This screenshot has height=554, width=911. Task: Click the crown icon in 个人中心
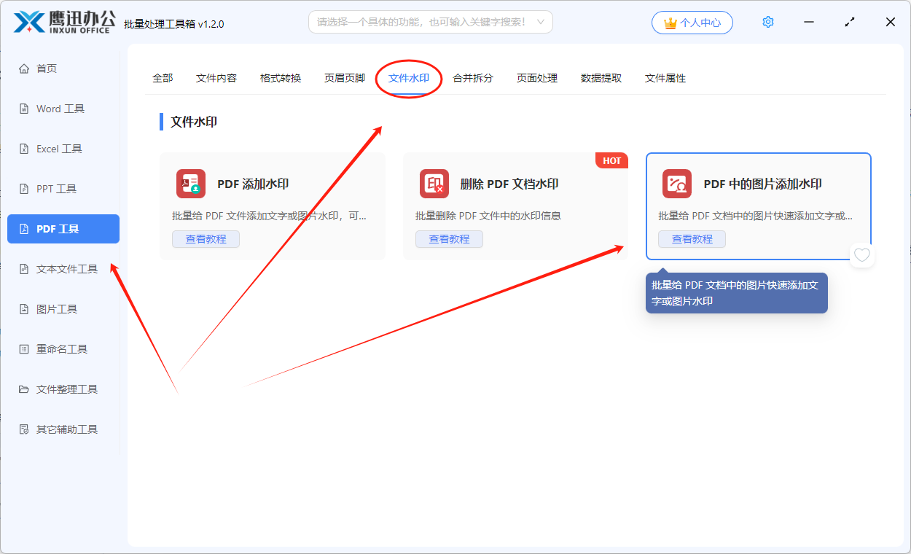tap(670, 23)
